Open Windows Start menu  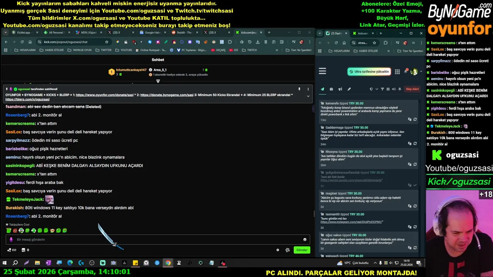click(x=5, y=263)
